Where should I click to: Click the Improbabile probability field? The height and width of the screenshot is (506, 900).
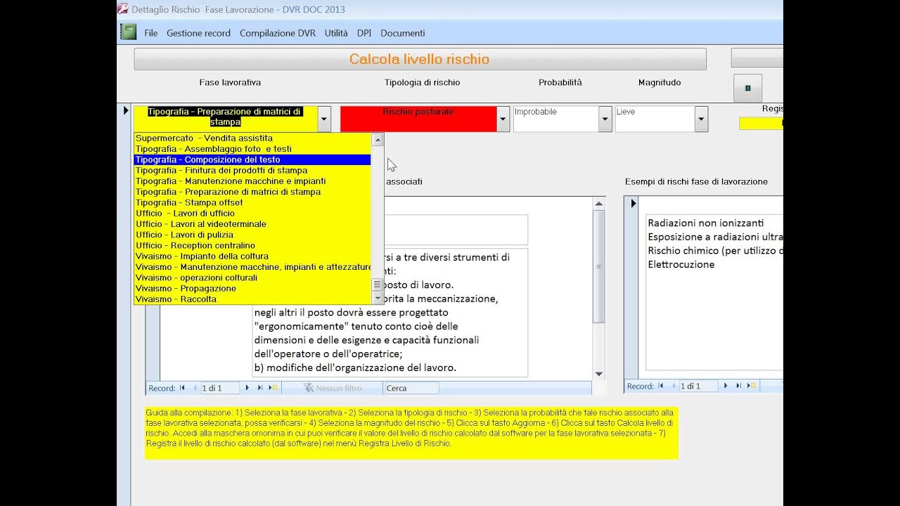556,119
